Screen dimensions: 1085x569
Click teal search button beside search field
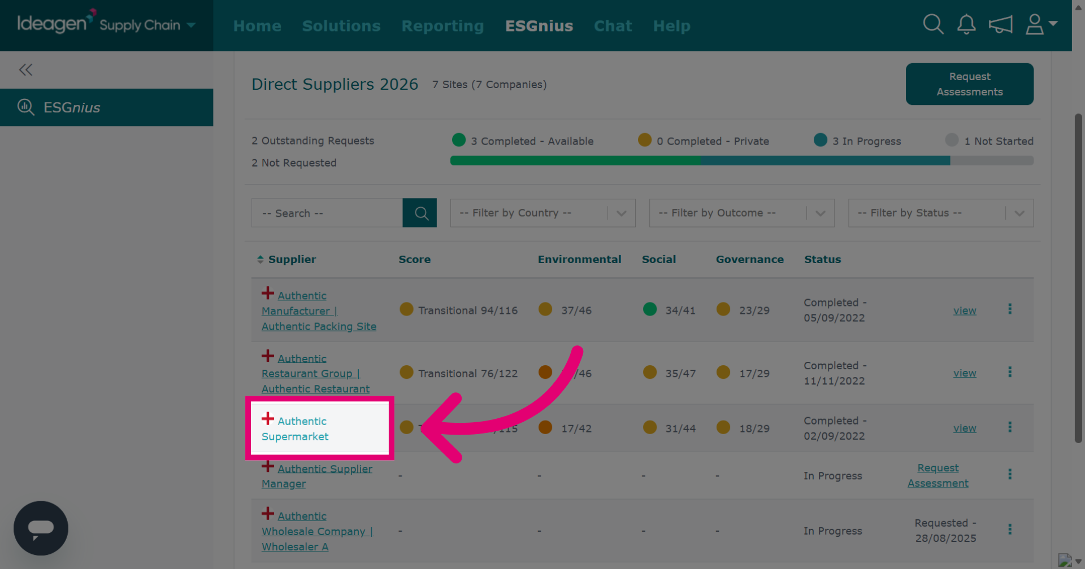(x=420, y=213)
